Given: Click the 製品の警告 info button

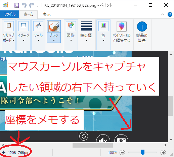Looking at the screenshot, I should click(x=142, y=27).
